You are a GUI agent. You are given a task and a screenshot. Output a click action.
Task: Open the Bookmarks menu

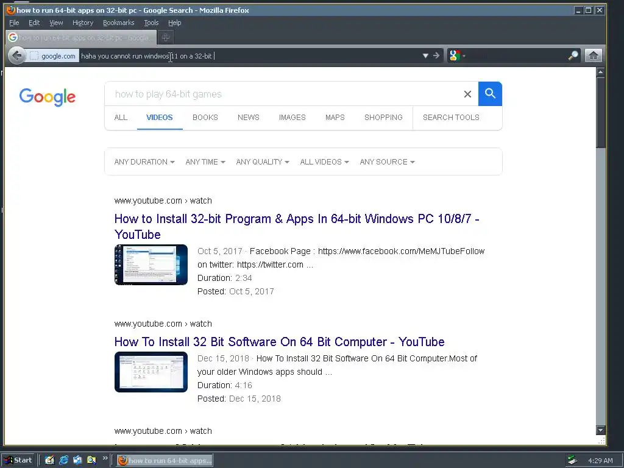point(119,23)
